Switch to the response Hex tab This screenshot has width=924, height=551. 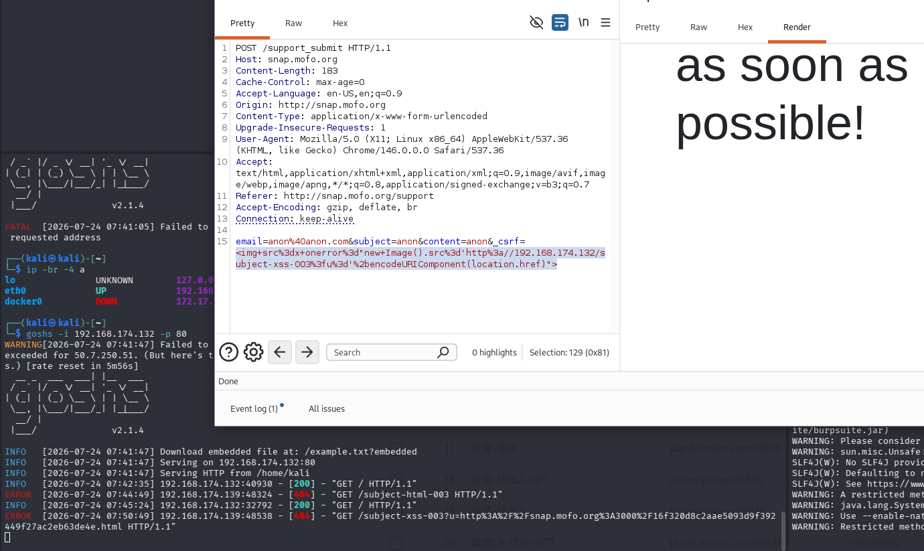coord(745,27)
